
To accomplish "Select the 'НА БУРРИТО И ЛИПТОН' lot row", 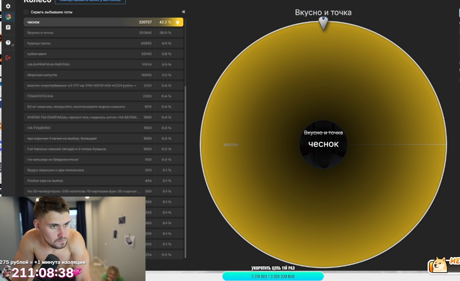I will (103, 64).
